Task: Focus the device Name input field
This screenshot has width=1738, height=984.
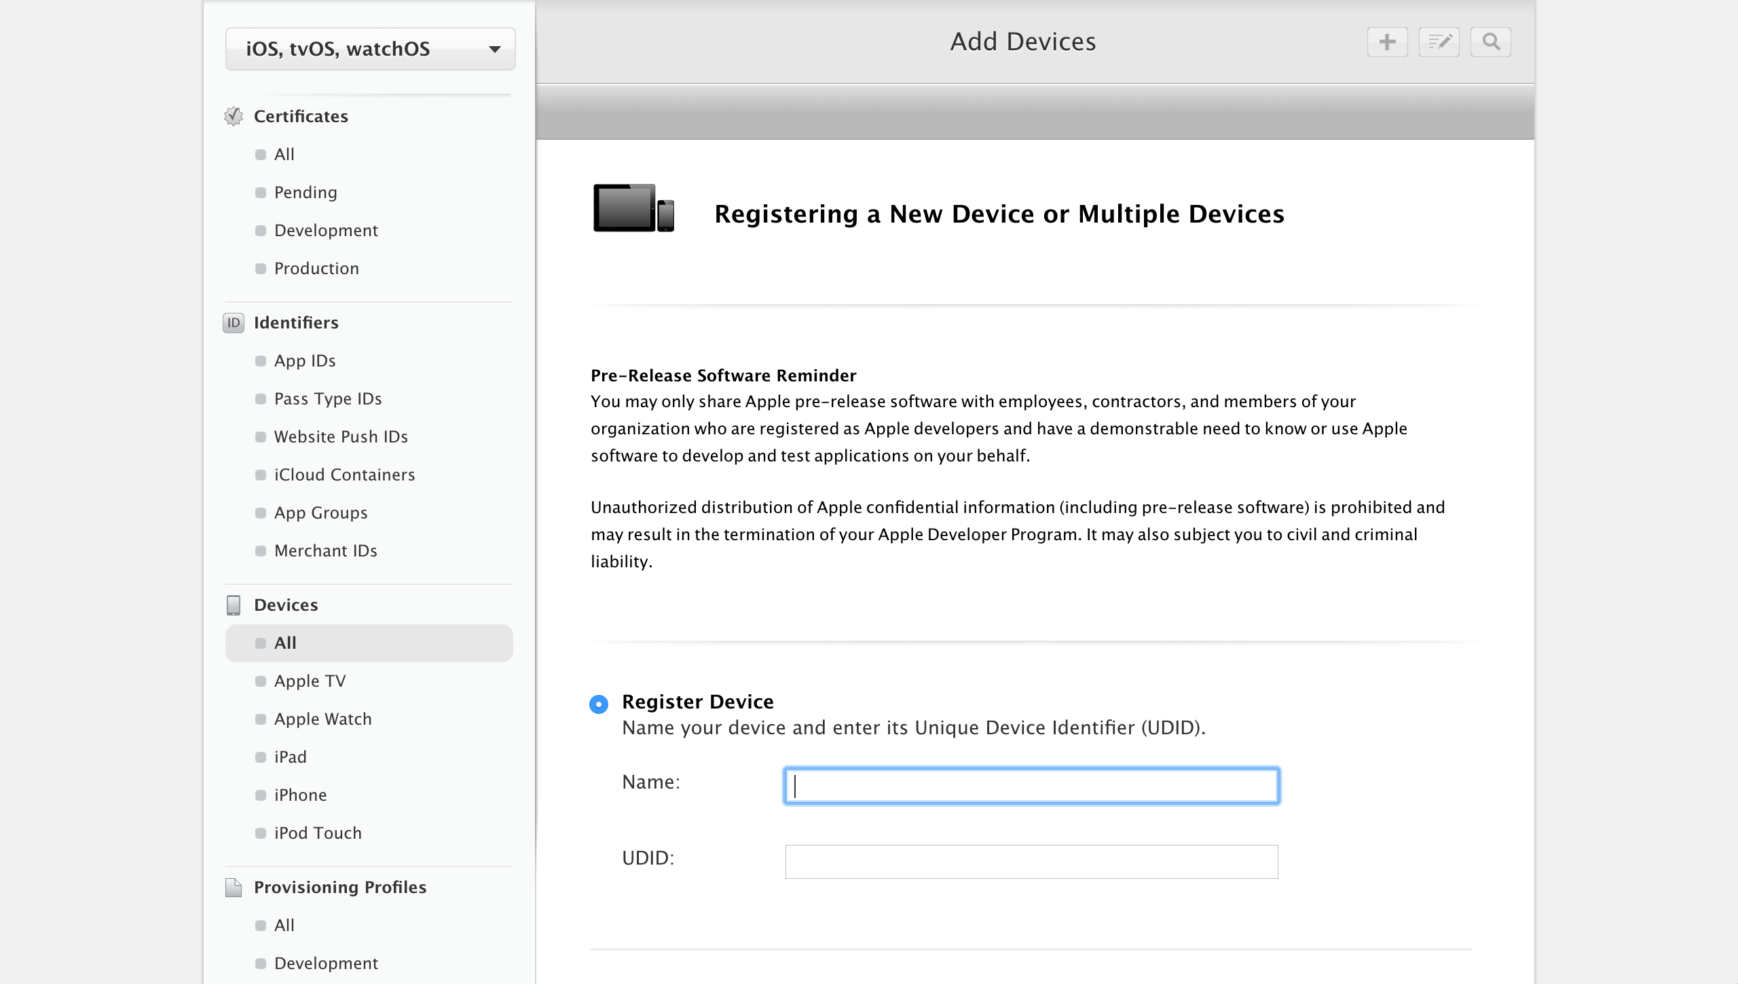Action: click(x=1031, y=786)
